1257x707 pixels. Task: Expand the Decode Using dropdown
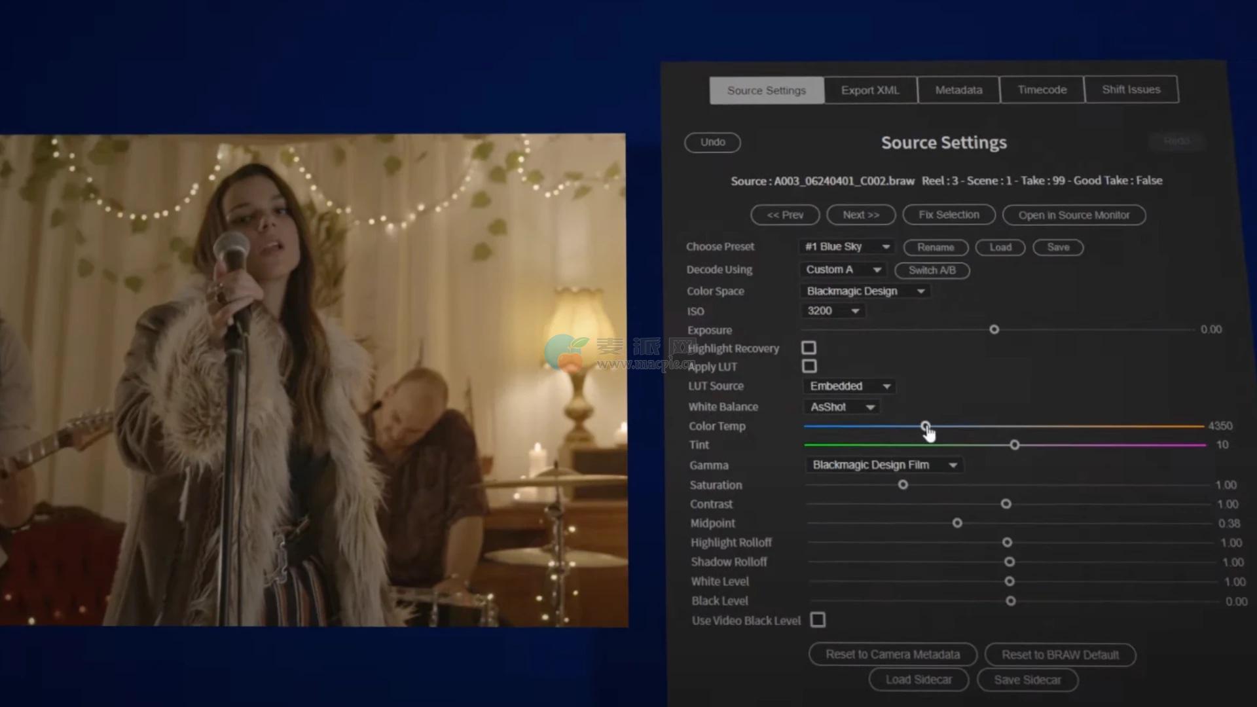843,270
